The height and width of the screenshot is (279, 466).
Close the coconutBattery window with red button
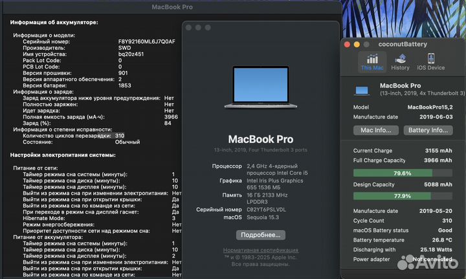tap(347, 45)
